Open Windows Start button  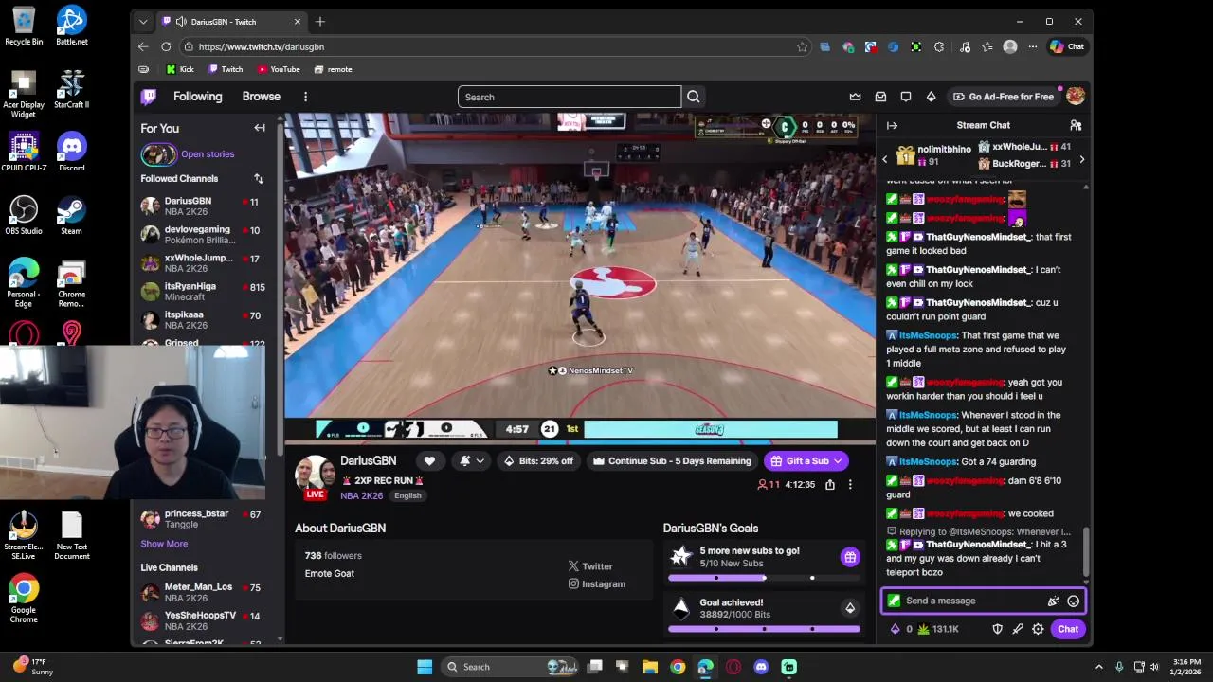click(x=425, y=667)
